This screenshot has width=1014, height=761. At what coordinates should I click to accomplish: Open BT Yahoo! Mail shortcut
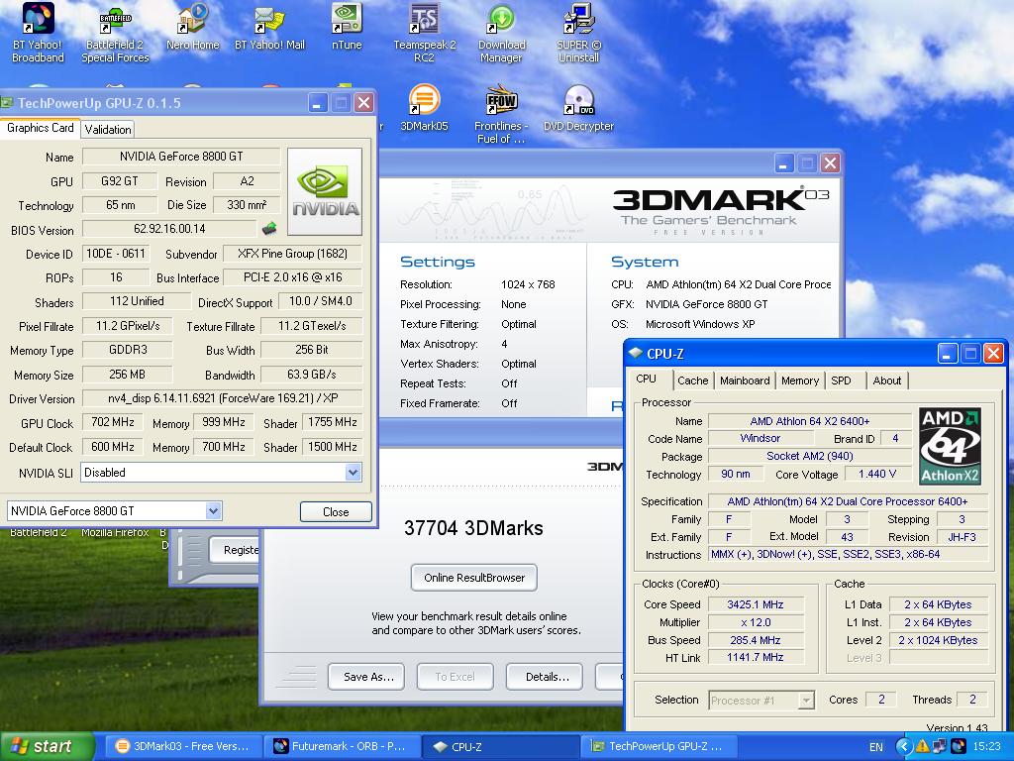click(269, 27)
